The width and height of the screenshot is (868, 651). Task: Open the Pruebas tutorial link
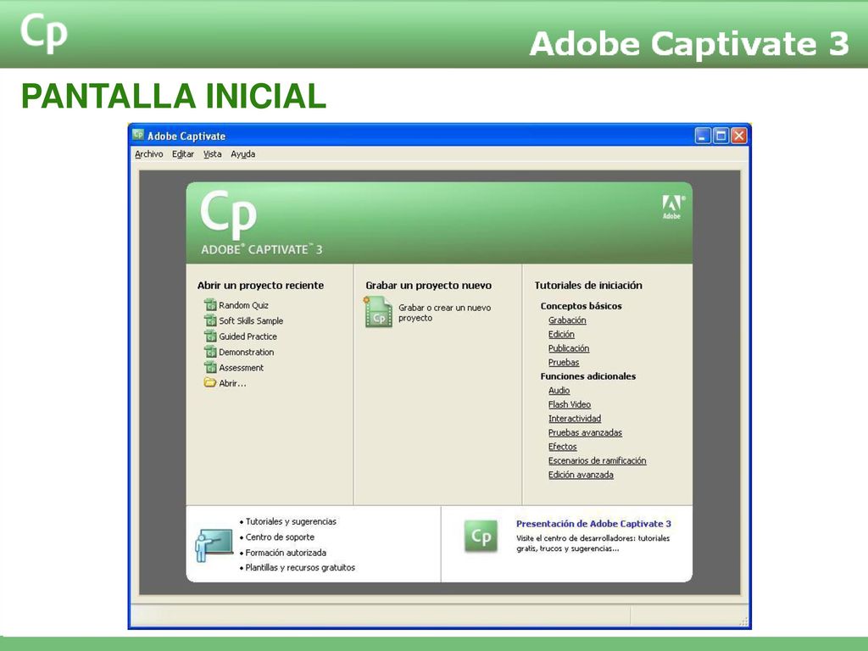[x=564, y=363]
